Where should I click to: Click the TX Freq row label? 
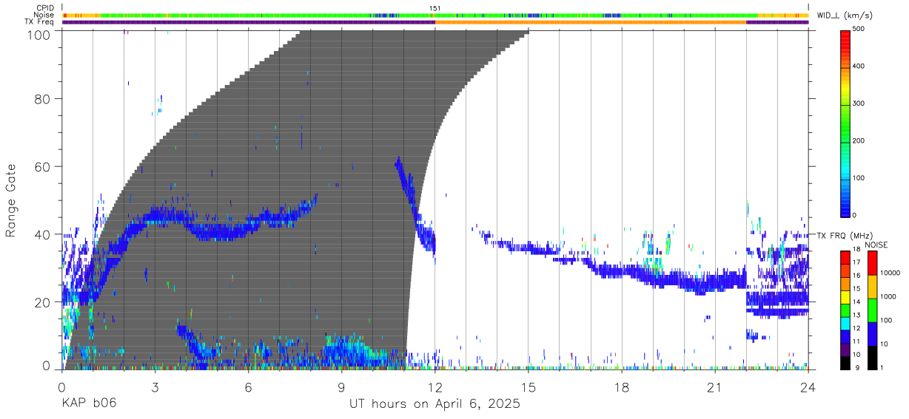(x=39, y=22)
